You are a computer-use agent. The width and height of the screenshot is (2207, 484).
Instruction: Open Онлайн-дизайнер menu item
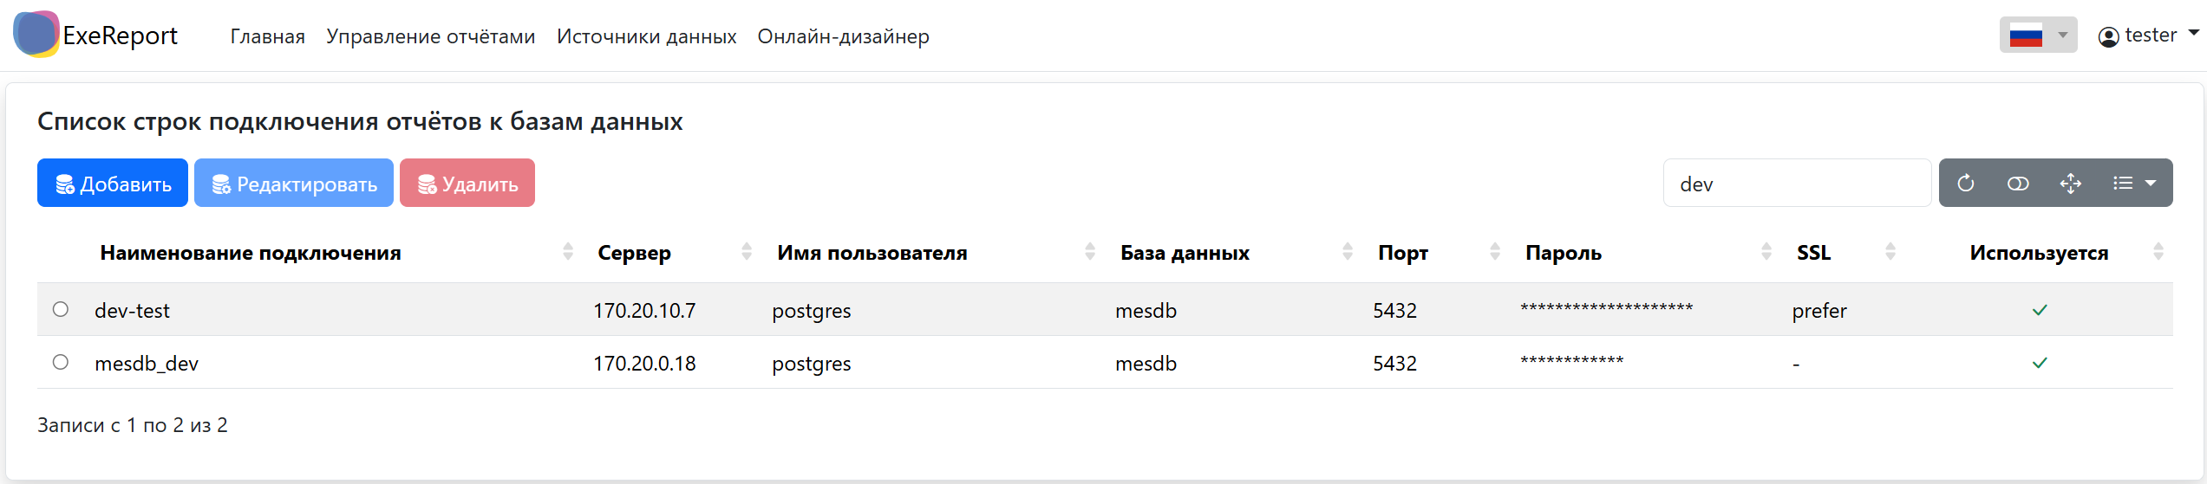(843, 36)
